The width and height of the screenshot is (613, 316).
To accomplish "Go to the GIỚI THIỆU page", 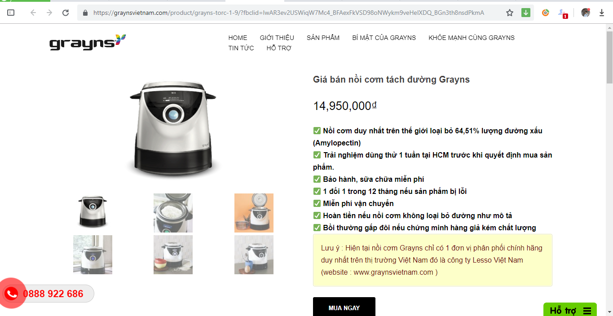I will tap(277, 38).
